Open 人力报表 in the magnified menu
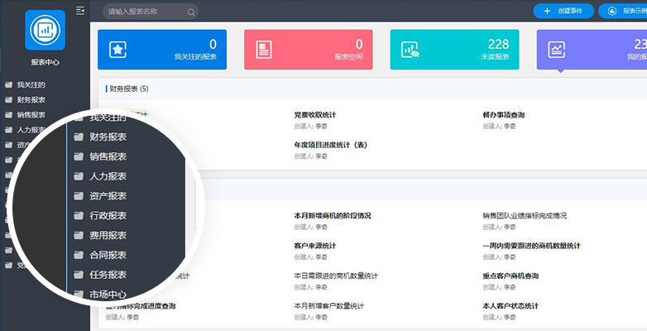The width and height of the screenshot is (647, 331). [108, 176]
